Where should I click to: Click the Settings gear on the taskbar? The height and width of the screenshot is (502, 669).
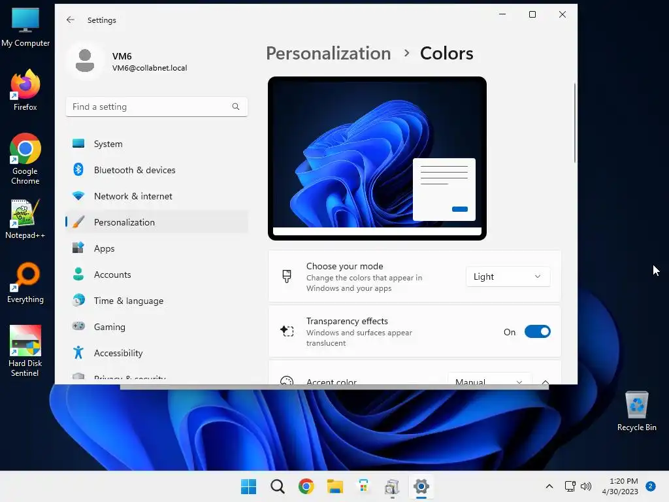pos(421,486)
